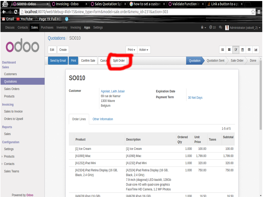Open Sales to Invoice in sidebar
This screenshot has width=263, height=197.
click(13, 111)
